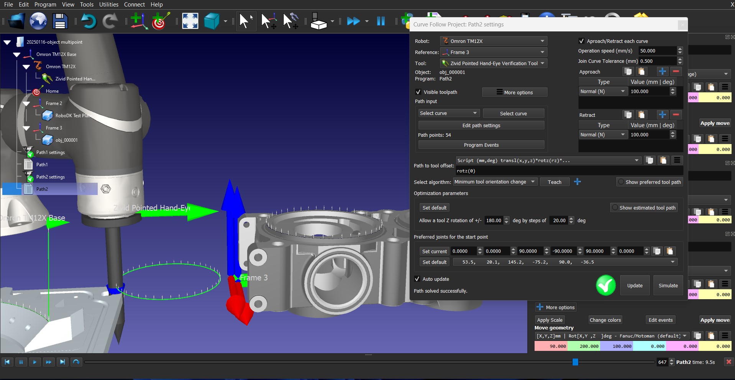Disable the Auto update checkbox
The width and height of the screenshot is (735, 380).
click(x=417, y=279)
